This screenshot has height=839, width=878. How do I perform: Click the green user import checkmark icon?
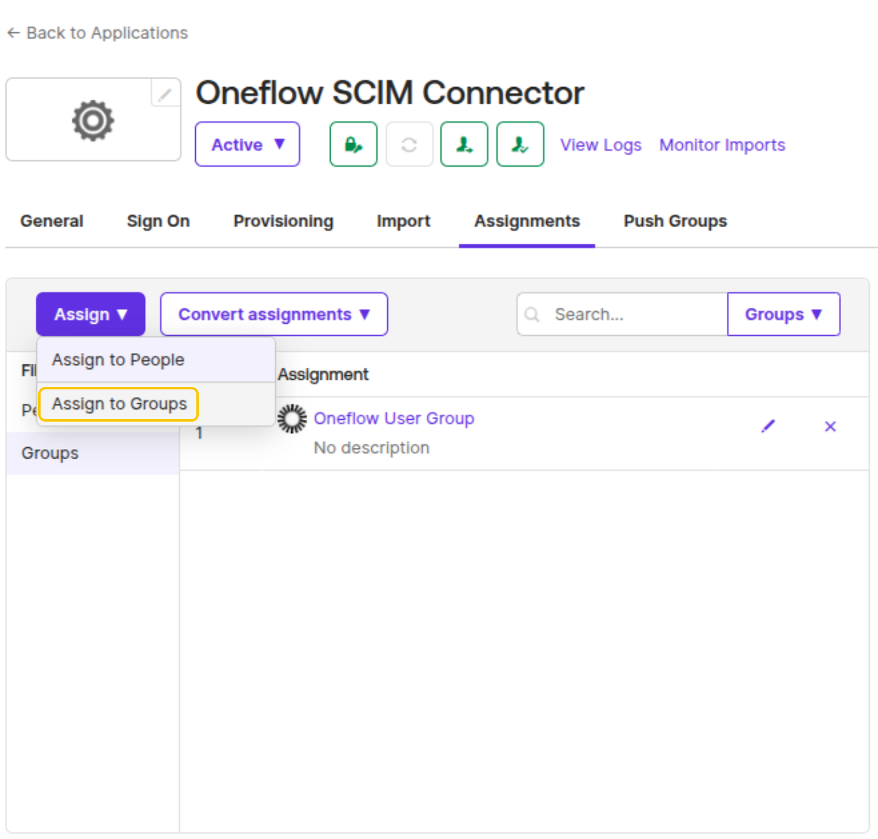pos(520,144)
